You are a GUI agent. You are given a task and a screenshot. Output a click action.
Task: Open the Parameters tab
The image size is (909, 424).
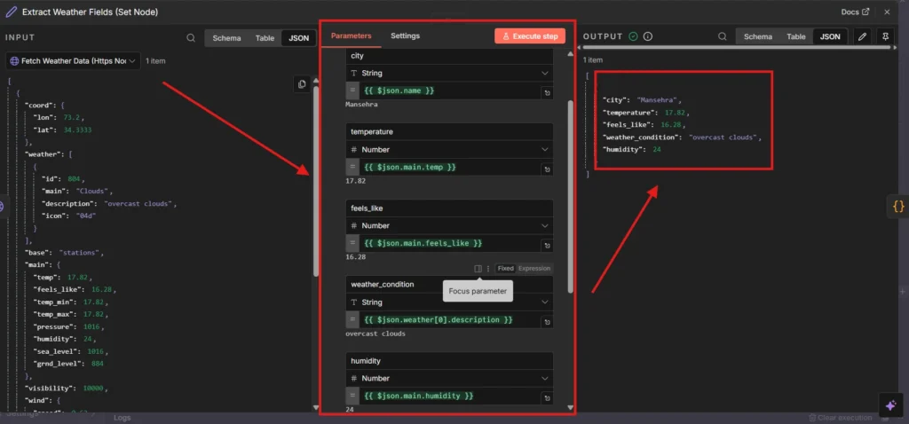(351, 35)
